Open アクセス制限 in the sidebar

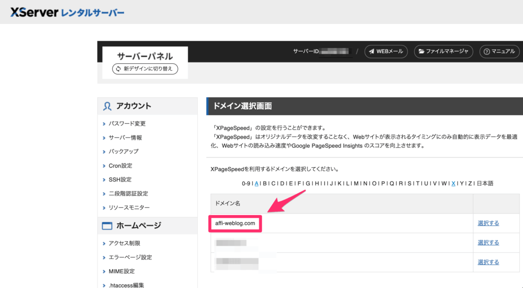click(x=124, y=243)
